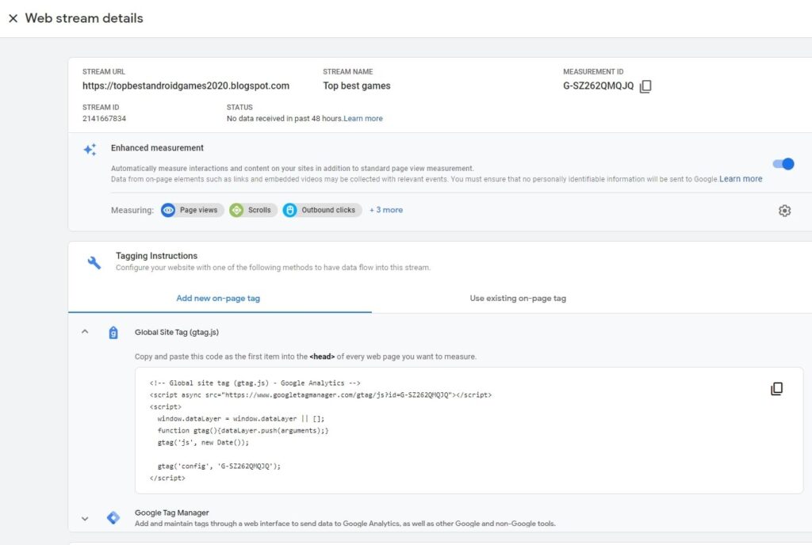Click the Scrolls chip label
This screenshot has height=545, width=812.
point(259,210)
